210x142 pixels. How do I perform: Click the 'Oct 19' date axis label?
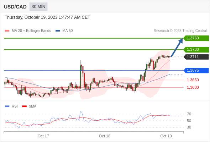coord(166,136)
